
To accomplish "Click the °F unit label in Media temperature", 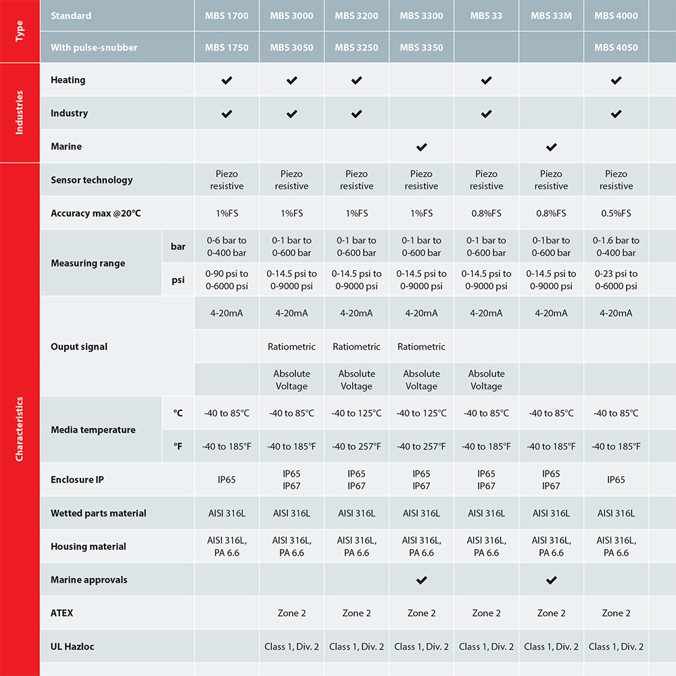I will coord(178,446).
